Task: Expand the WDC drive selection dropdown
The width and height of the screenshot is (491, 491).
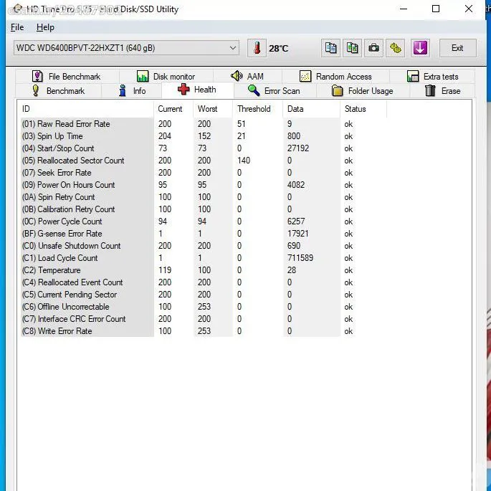Action: pos(233,48)
